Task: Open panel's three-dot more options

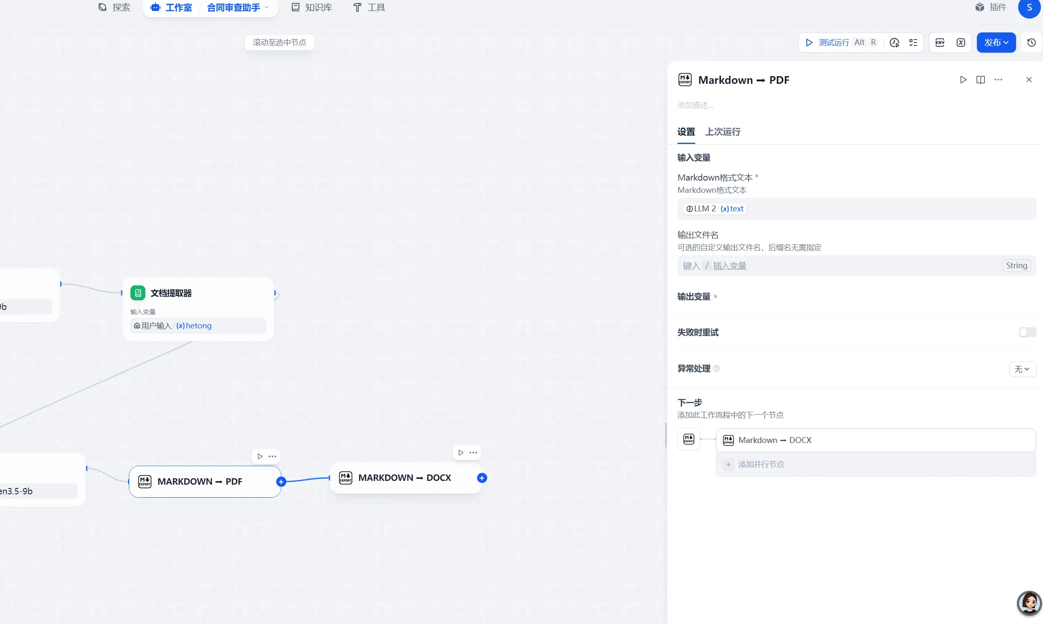Action: [x=998, y=80]
